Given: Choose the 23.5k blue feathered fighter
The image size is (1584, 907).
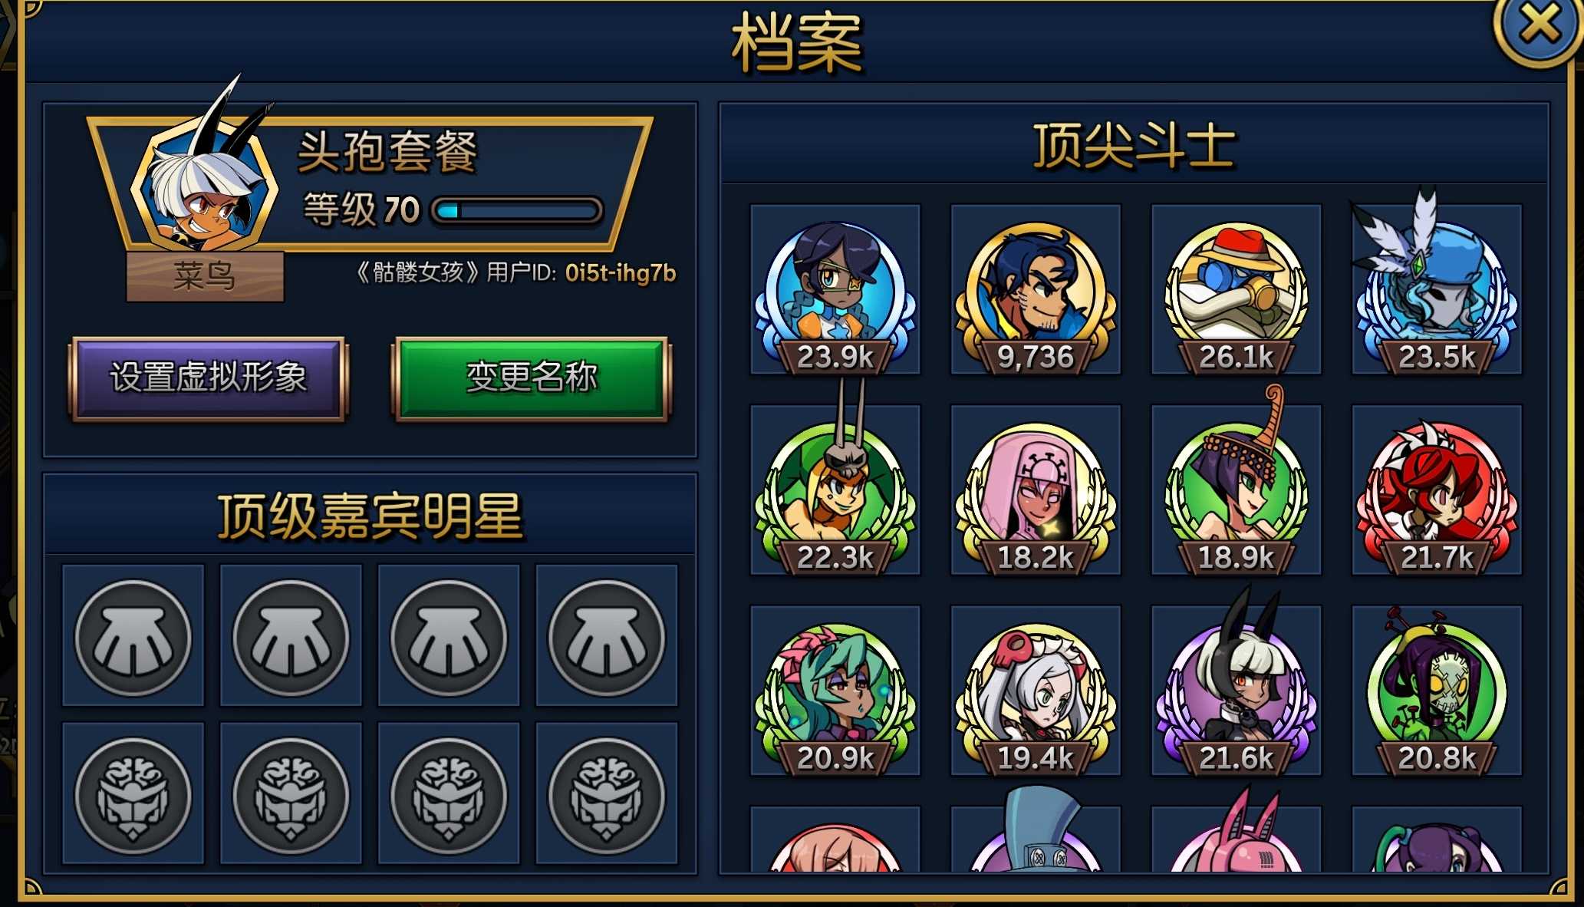Looking at the screenshot, I should pos(1436,290).
